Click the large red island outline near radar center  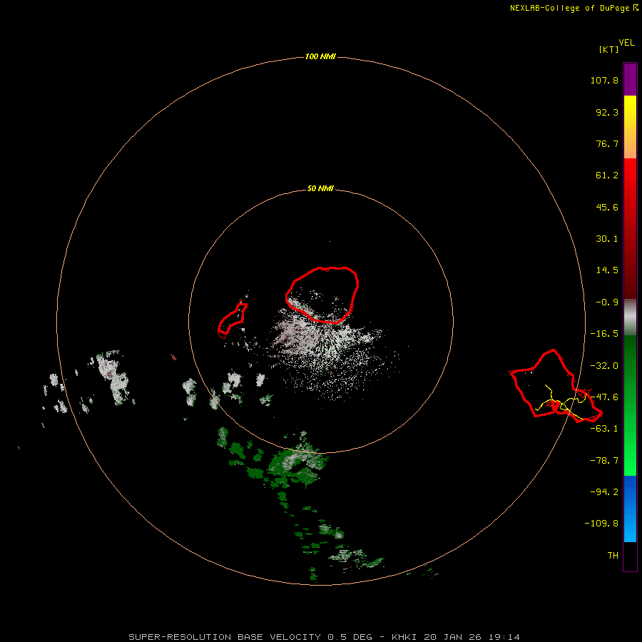(x=322, y=295)
